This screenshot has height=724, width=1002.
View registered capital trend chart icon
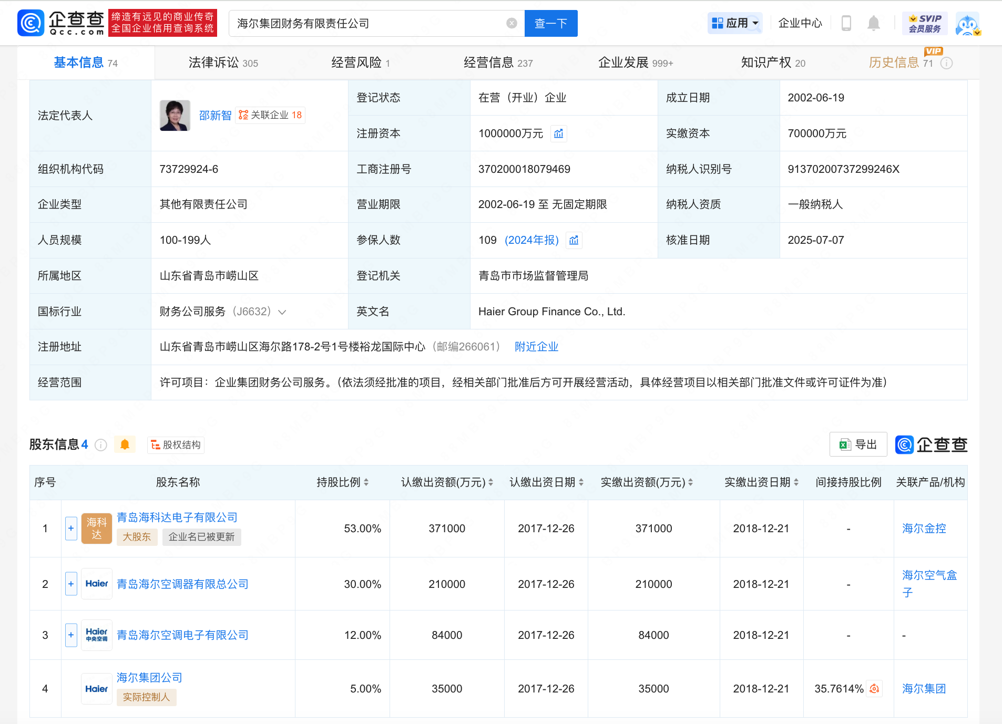[558, 133]
